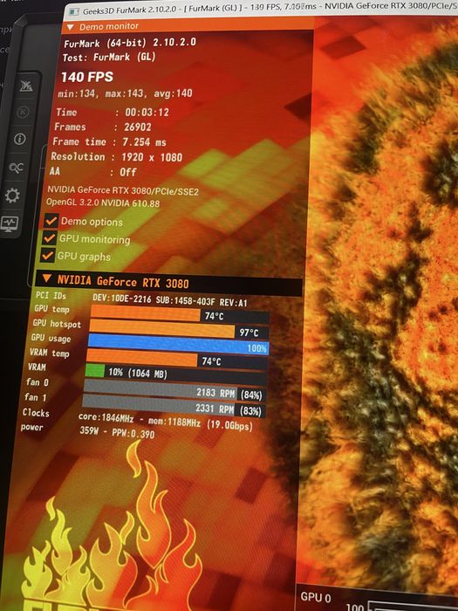Uncheck the Demo options checkbox
Viewport: 458px width, 611px height.
(x=51, y=221)
